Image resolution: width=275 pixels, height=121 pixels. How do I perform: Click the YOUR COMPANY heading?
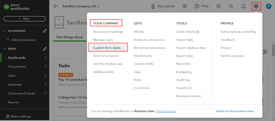click(106, 23)
